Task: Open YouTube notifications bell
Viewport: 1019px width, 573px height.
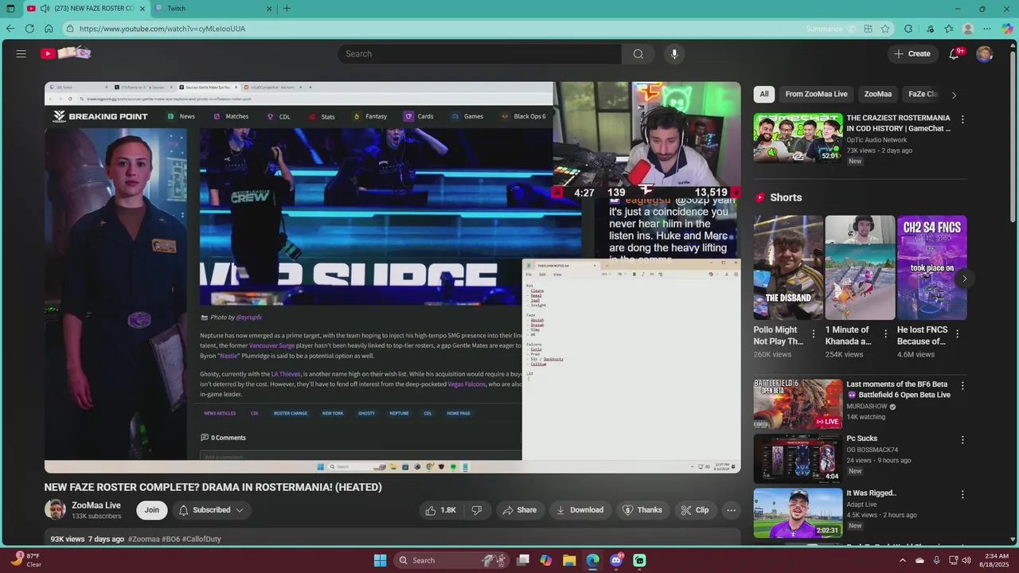Action: 954,53
